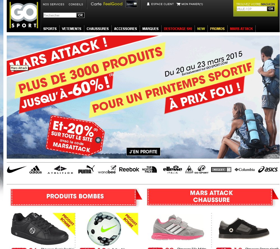Choose the Reebok brand logo
This screenshot has height=249, width=280.
click(x=129, y=170)
